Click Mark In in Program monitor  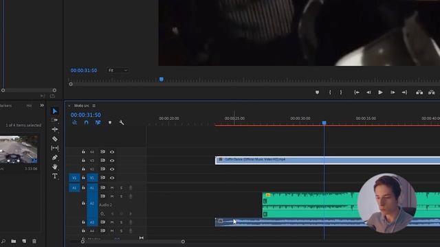330,92
